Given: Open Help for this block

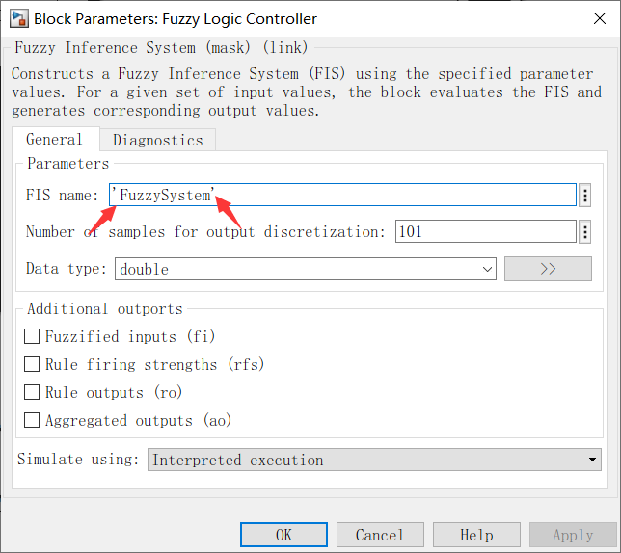Looking at the screenshot, I should [x=476, y=535].
